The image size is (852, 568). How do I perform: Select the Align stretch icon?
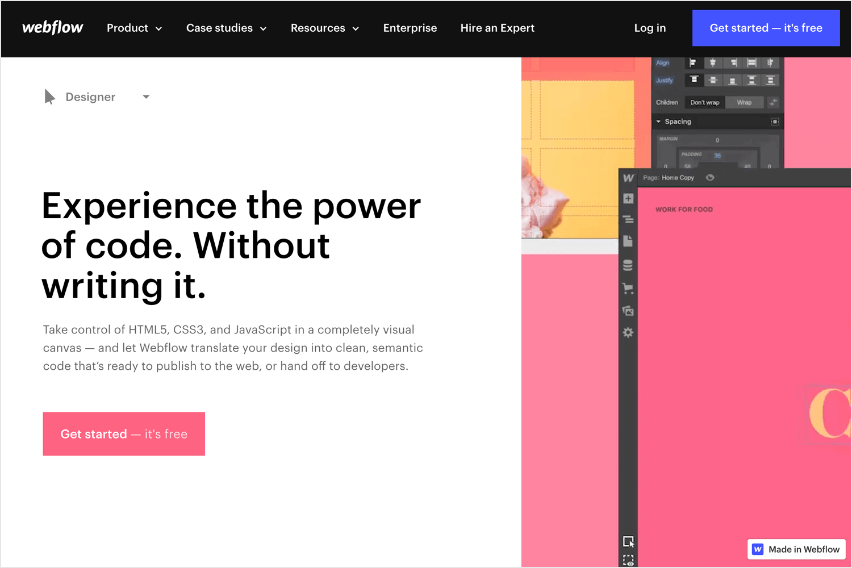[751, 62]
